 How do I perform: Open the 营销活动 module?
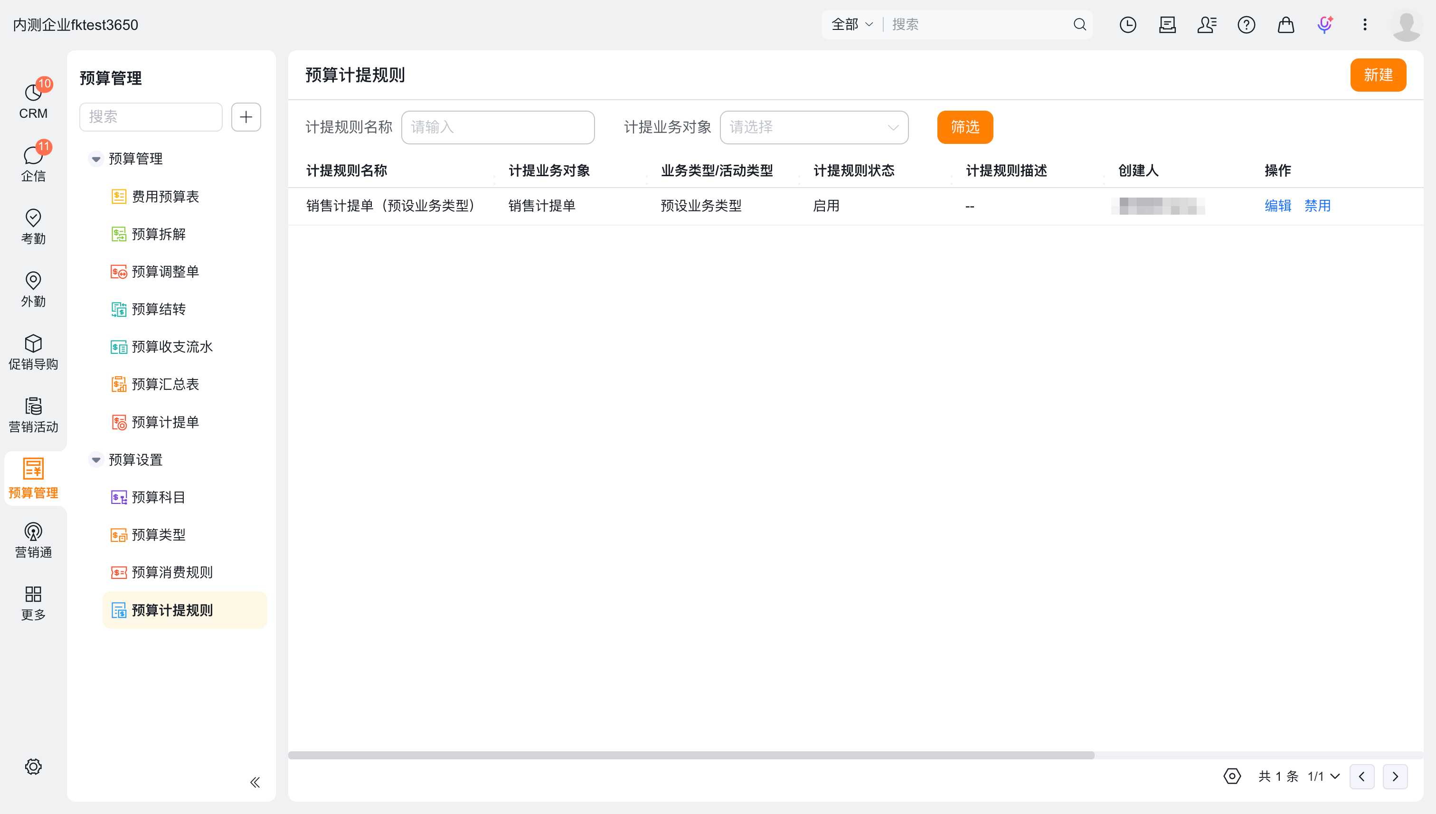(x=33, y=414)
